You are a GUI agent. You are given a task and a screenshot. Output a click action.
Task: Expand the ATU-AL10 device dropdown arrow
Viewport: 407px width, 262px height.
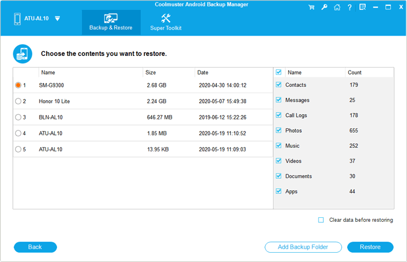pyautogui.click(x=58, y=19)
